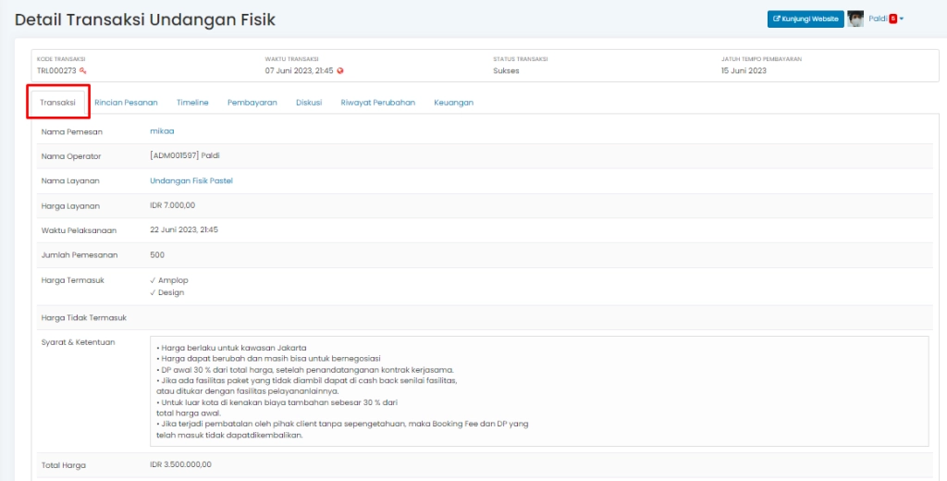Click the Paldi username text
This screenshot has width=947, height=481.
point(877,18)
